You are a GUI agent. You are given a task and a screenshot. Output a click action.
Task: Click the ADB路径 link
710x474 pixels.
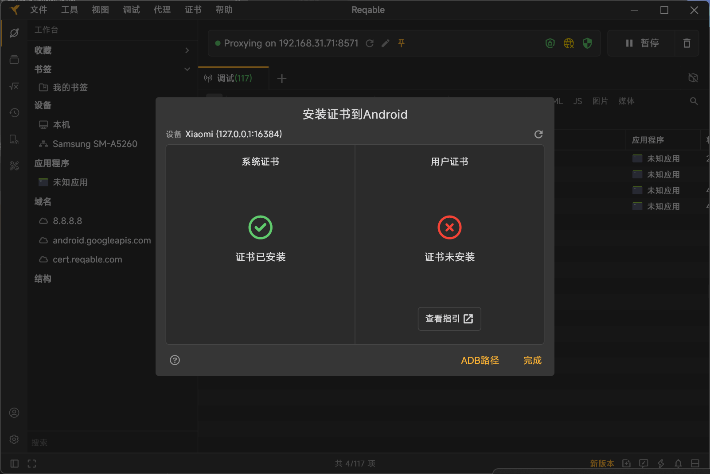point(480,360)
